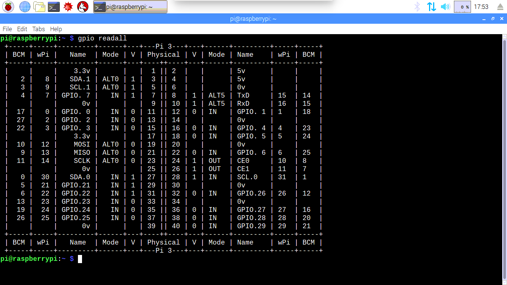
Task: Launch the web browser globe icon
Action: coord(25,6)
